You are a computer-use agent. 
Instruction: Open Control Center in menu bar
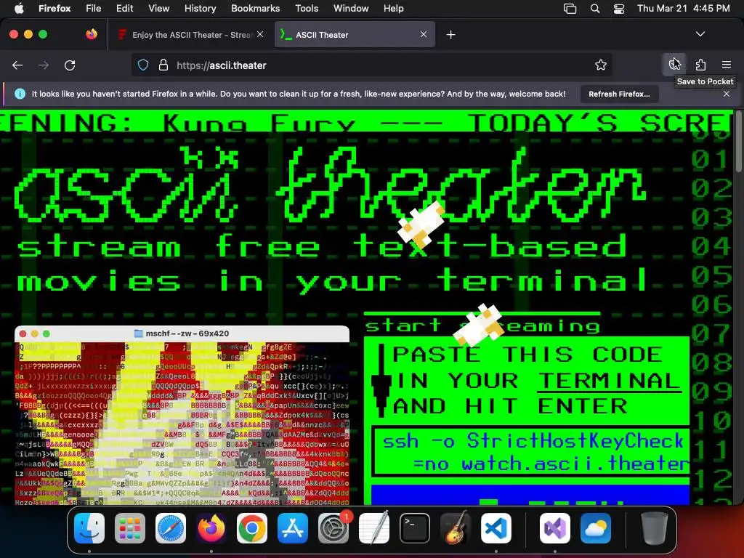pyautogui.click(x=619, y=9)
